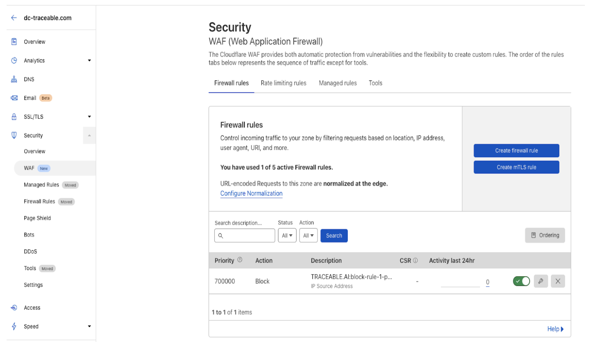The width and height of the screenshot is (589, 342).
Task: Click the Speed lightning bolt icon
Action: [x=14, y=326]
